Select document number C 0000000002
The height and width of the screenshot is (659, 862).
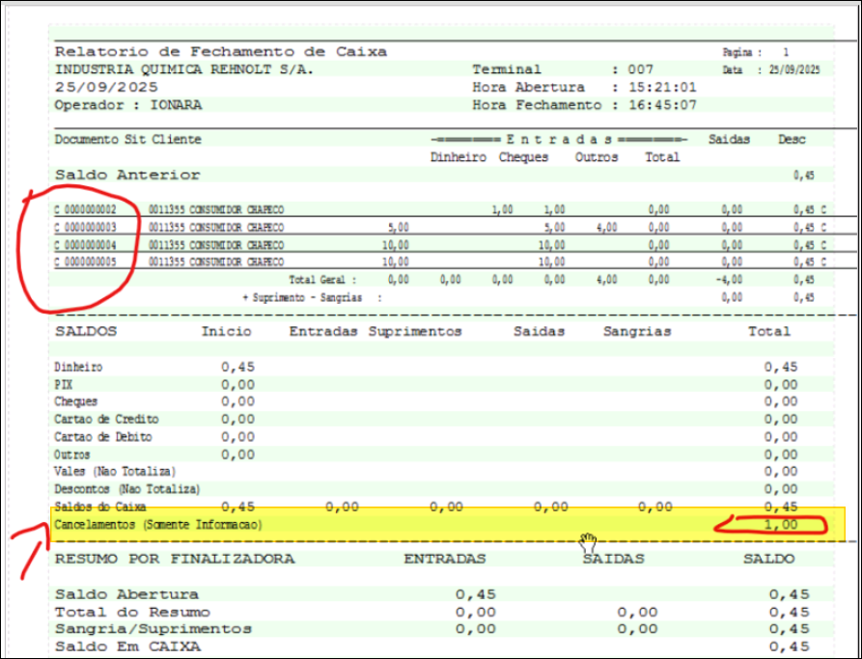coord(86,209)
